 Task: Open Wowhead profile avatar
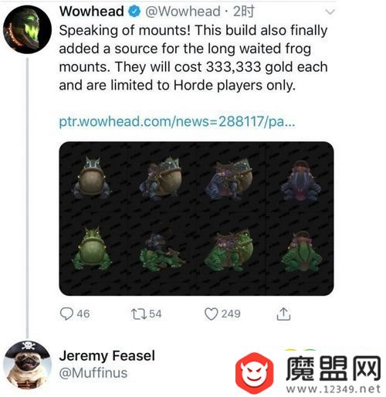(27, 29)
